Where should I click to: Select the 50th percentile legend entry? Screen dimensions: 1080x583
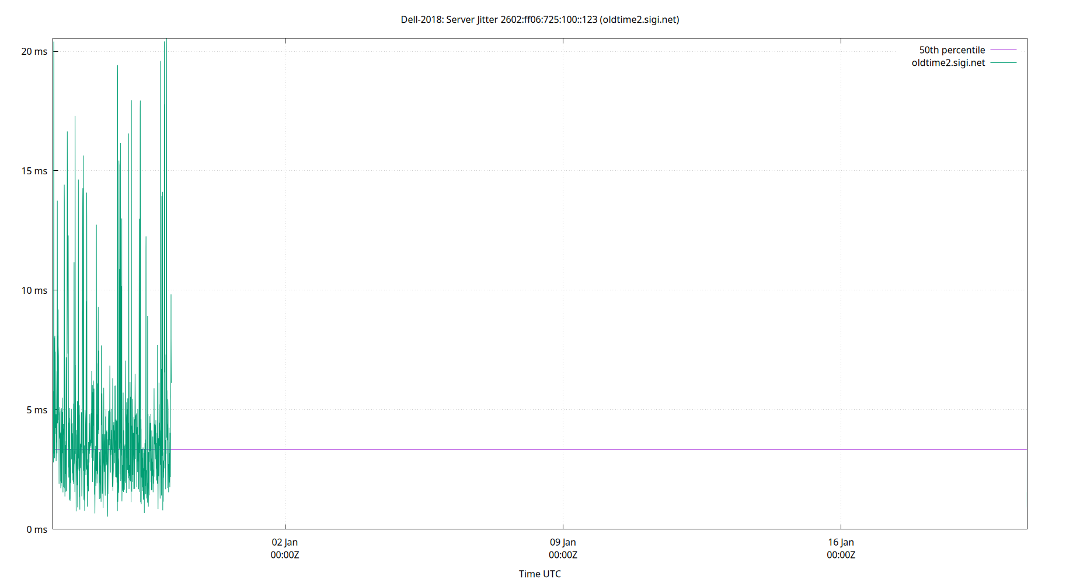tap(952, 50)
